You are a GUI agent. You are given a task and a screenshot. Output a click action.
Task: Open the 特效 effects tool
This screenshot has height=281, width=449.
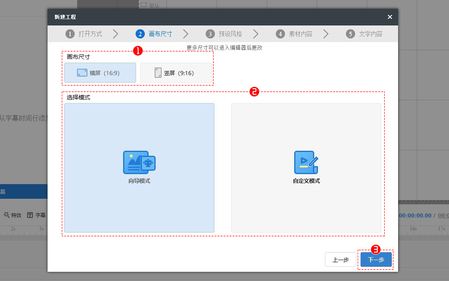[x=13, y=215]
